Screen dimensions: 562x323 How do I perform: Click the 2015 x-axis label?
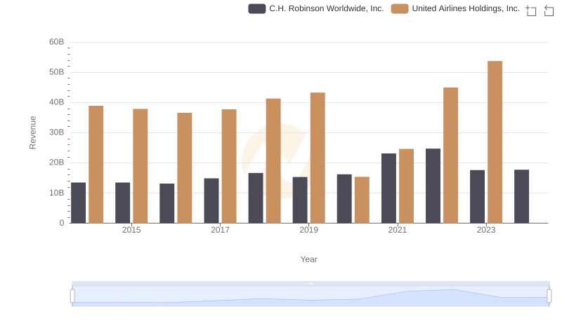click(131, 230)
